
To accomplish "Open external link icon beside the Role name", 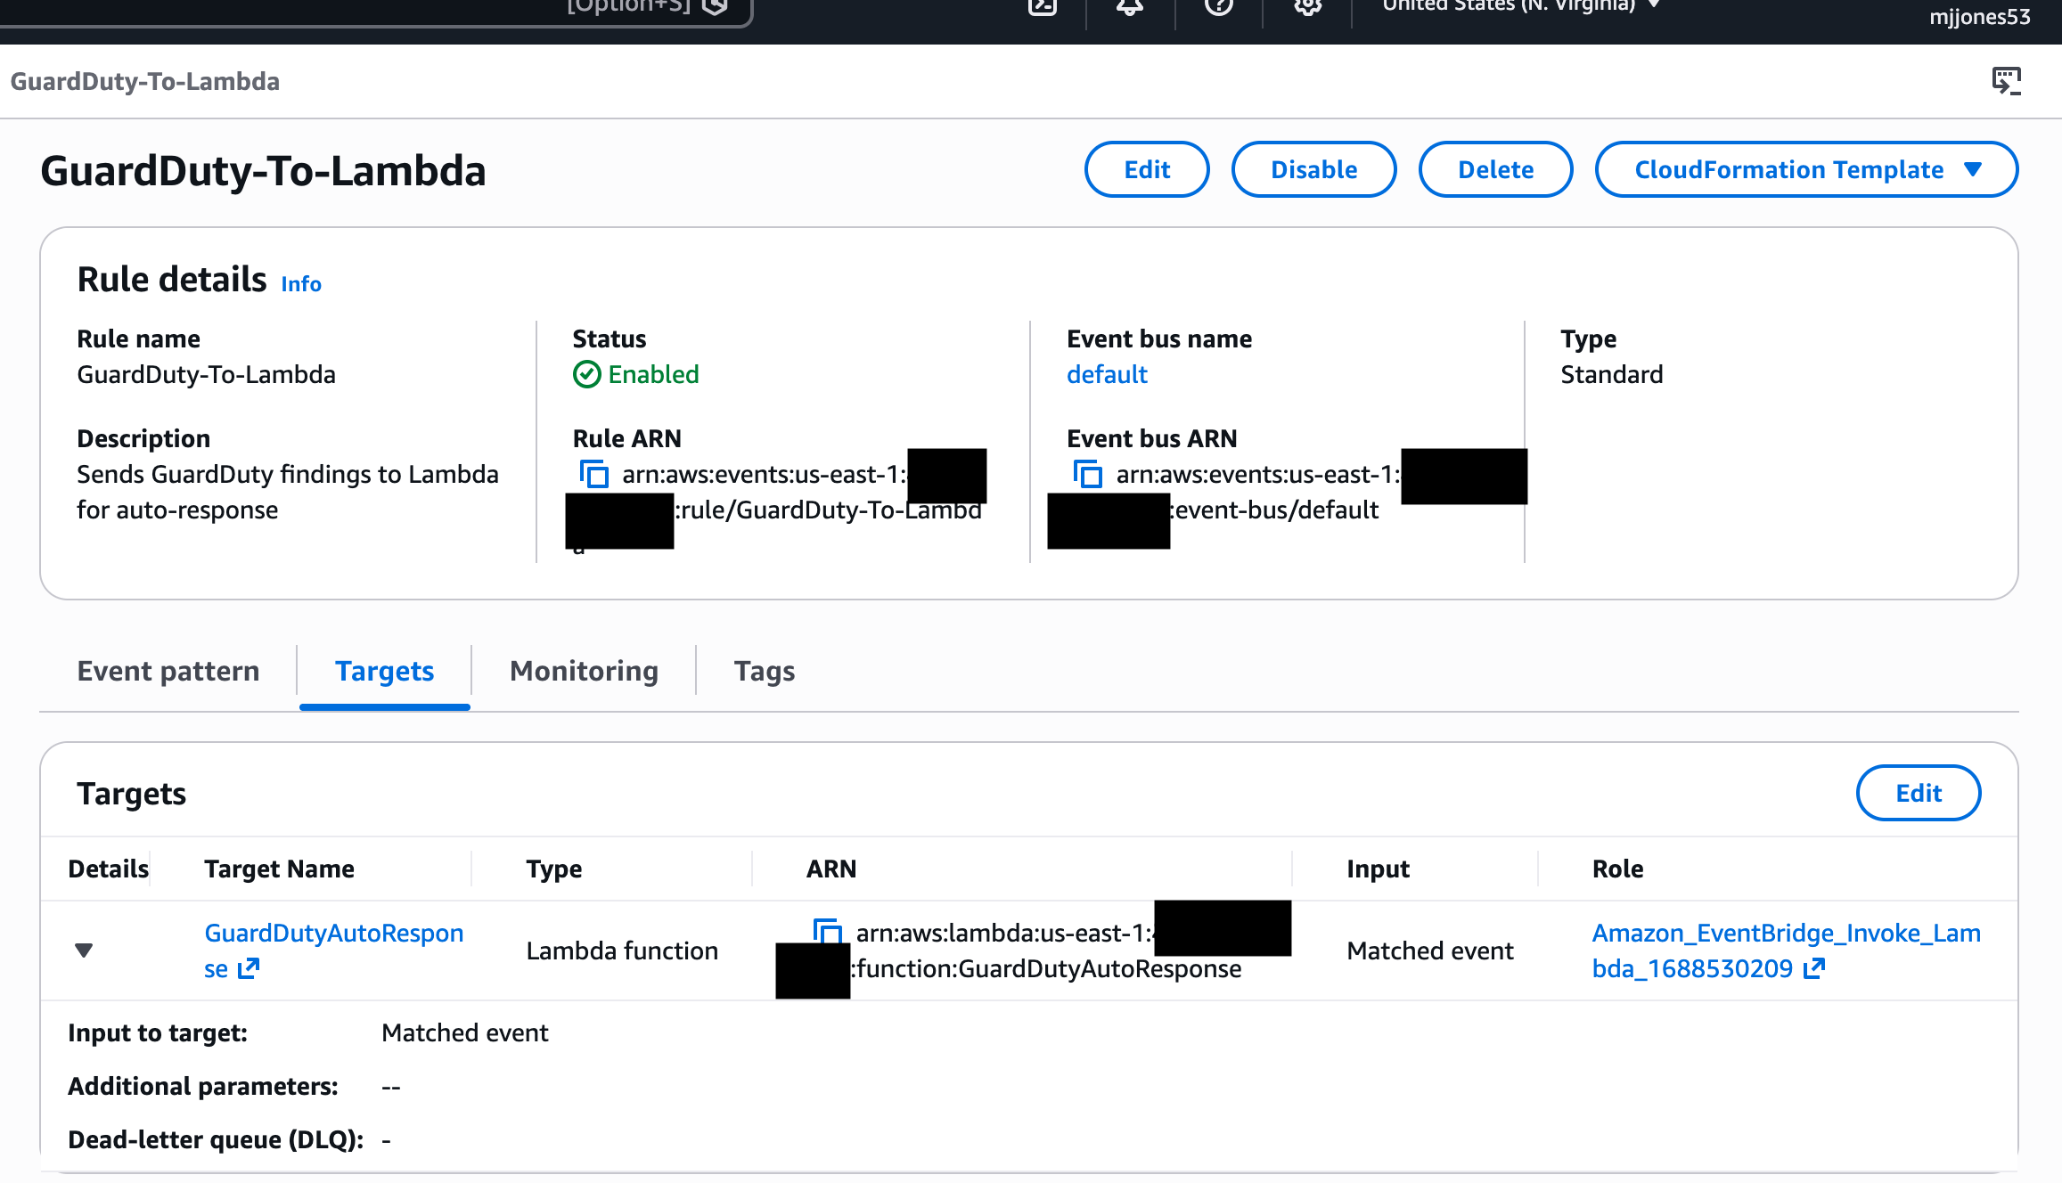I will pyautogui.click(x=1814, y=968).
